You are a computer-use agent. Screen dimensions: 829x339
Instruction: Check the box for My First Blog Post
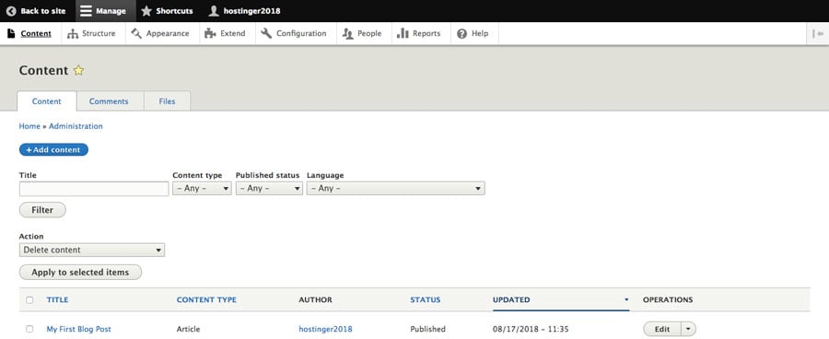pyautogui.click(x=29, y=329)
